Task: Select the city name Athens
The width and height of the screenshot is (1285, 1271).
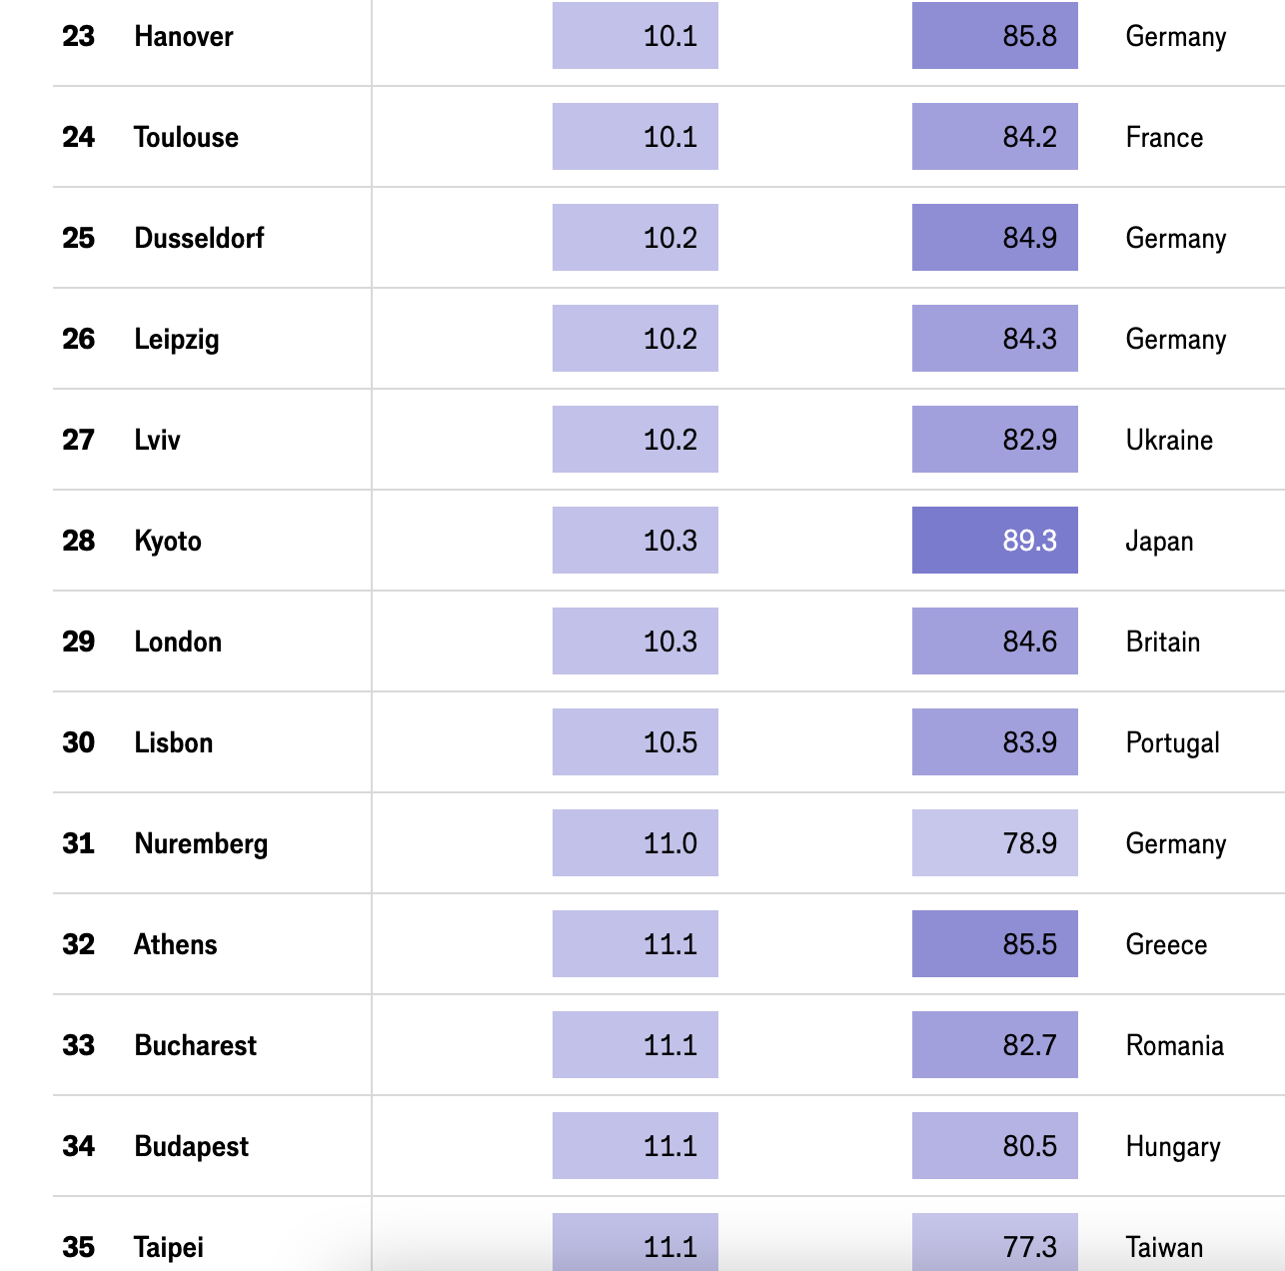Action: (x=176, y=944)
